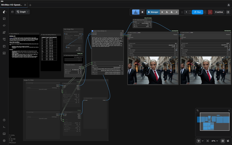Open the assets panel in sidebar
Image resolution: width=232 pixels, height=145 pixels.
pos(4,19)
